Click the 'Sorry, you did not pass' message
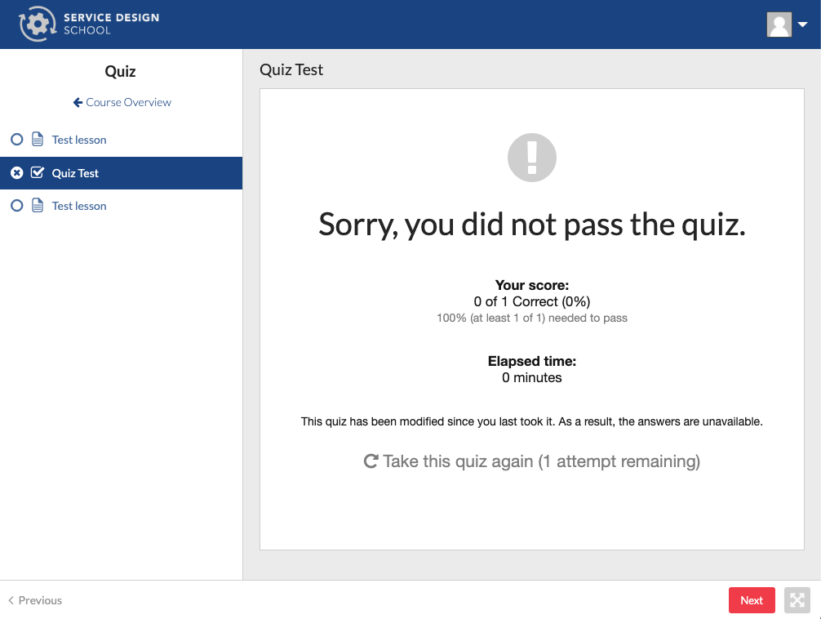 [x=532, y=225]
